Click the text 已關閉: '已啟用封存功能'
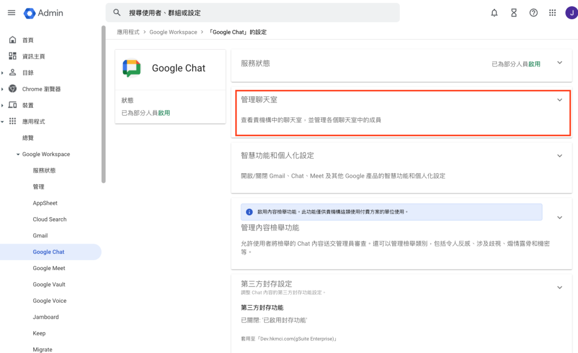This screenshot has width=578, height=353. pyautogui.click(x=274, y=320)
